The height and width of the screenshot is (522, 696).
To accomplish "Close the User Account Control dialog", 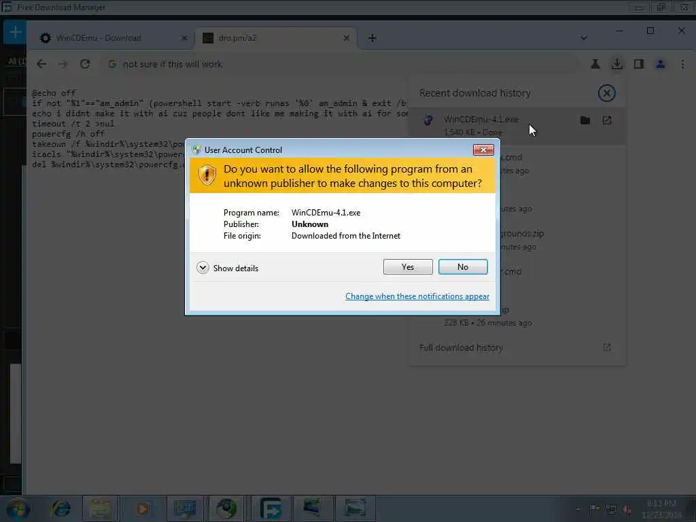I will [x=483, y=150].
